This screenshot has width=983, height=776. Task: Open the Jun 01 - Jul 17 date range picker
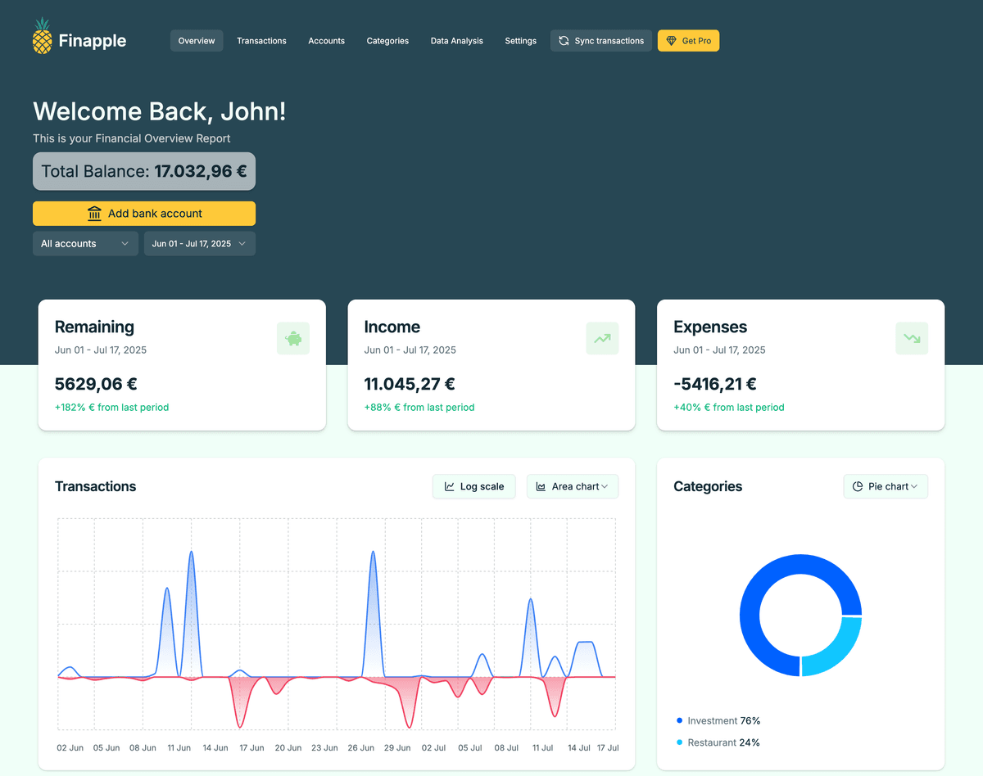tap(199, 243)
